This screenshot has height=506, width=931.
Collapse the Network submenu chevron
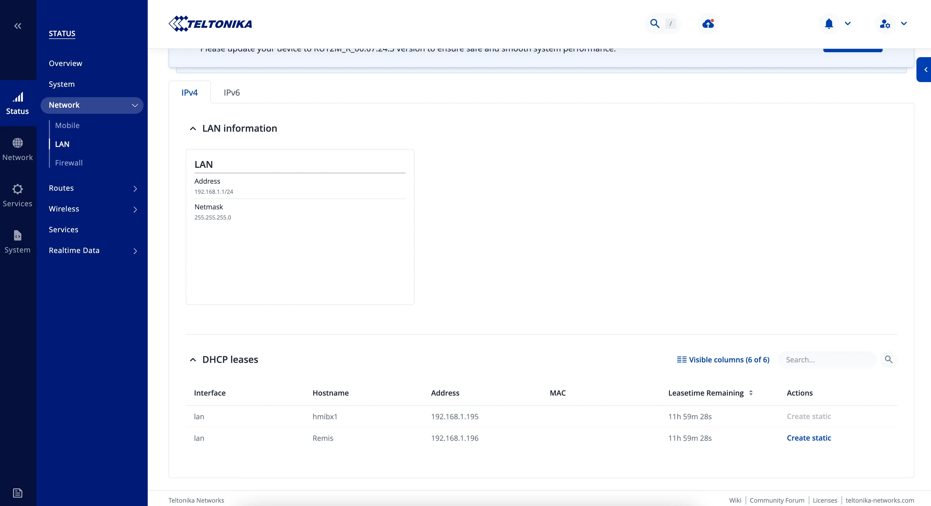(x=135, y=105)
